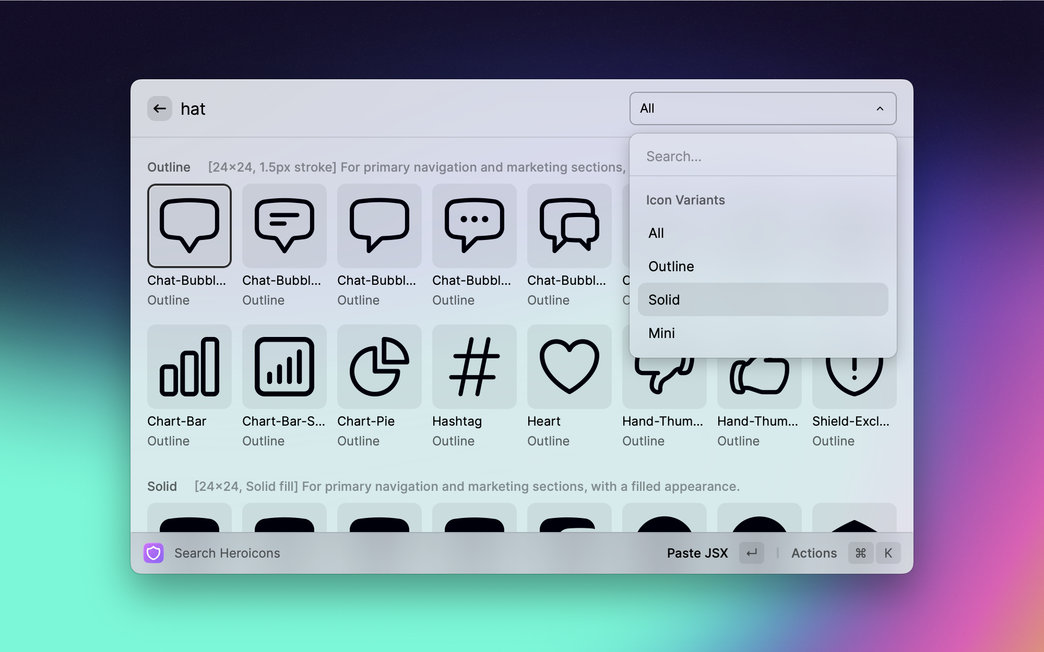Click the Shield-Excl... name label

[x=851, y=421]
